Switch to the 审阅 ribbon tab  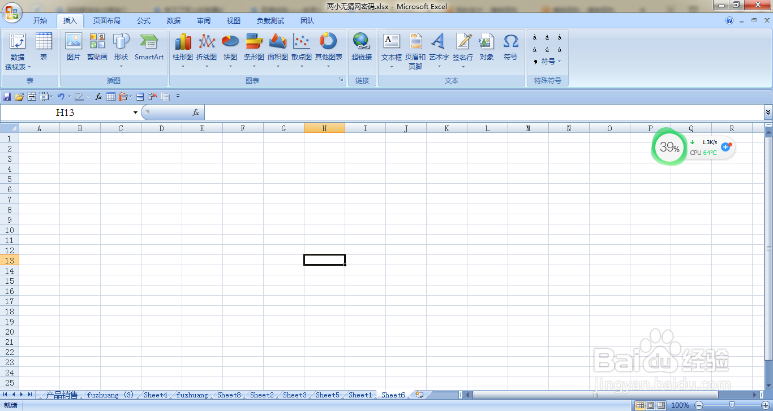(204, 20)
